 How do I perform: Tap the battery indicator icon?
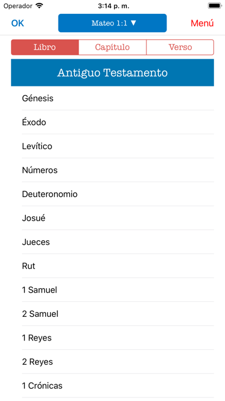[x=215, y=6]
